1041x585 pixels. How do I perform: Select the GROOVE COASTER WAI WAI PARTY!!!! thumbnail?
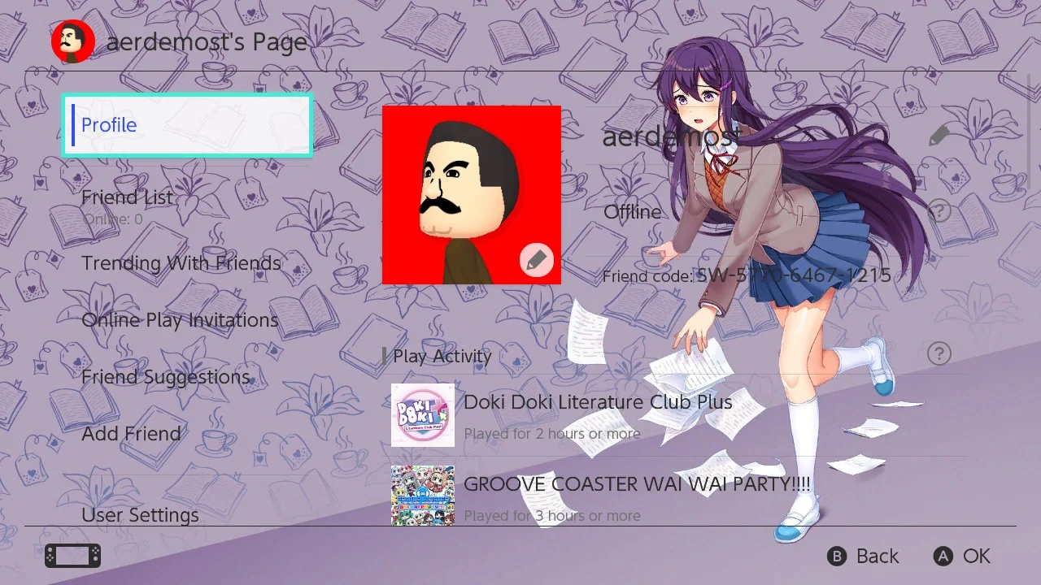[422, 494]
